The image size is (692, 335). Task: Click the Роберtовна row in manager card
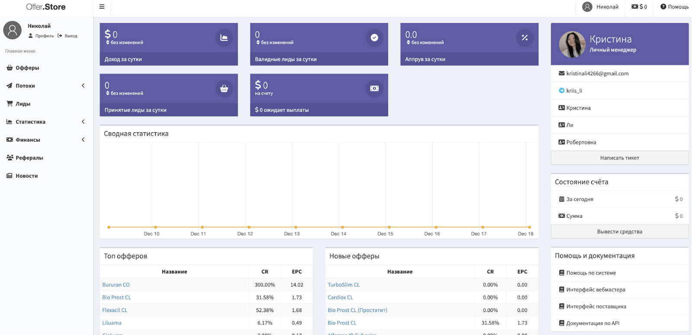click(x=619, y=142)
